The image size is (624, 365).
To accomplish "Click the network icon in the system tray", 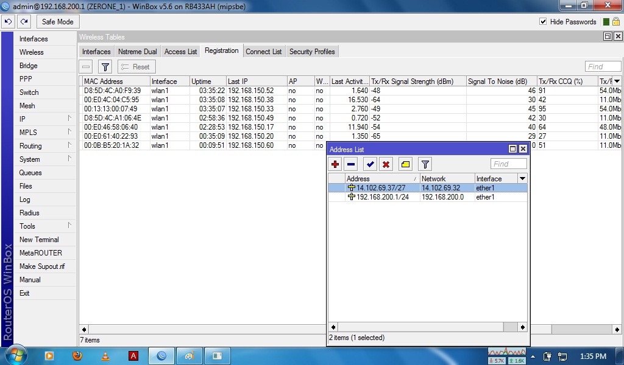I will pyautogui.click(x=562, y=356).
